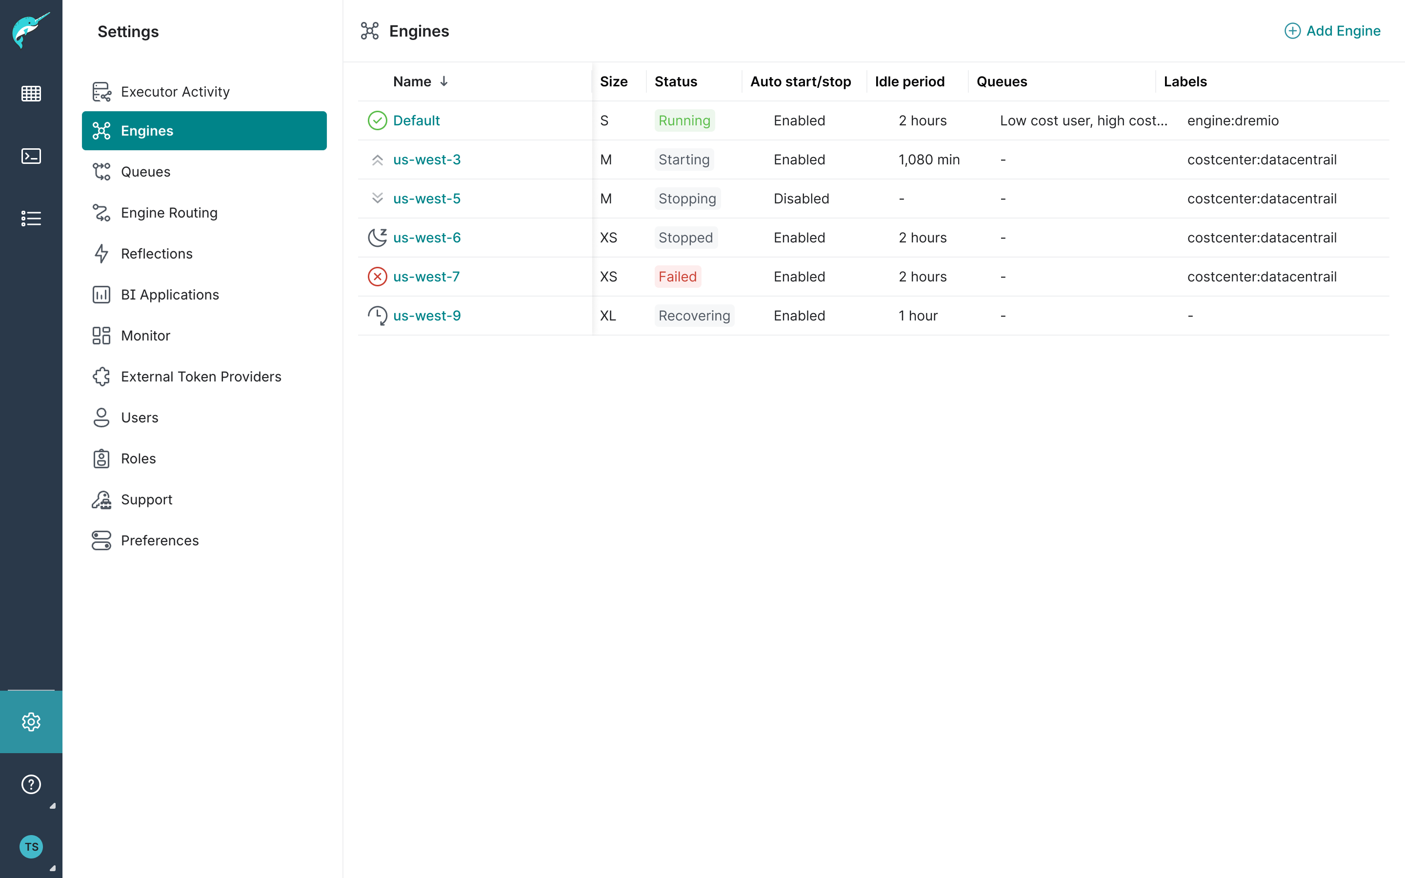Screen dimensions: 1405x878
Task: Click the recovering clock icon beside us-west-9
Action: pos(378,315)
